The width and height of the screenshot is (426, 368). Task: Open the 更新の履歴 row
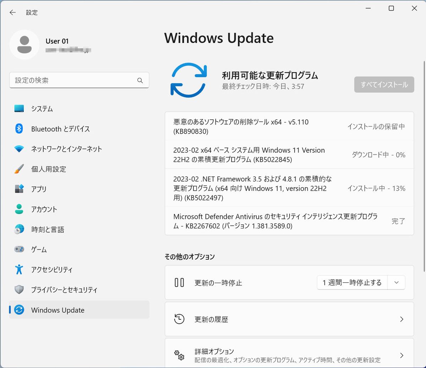[289, 319]
